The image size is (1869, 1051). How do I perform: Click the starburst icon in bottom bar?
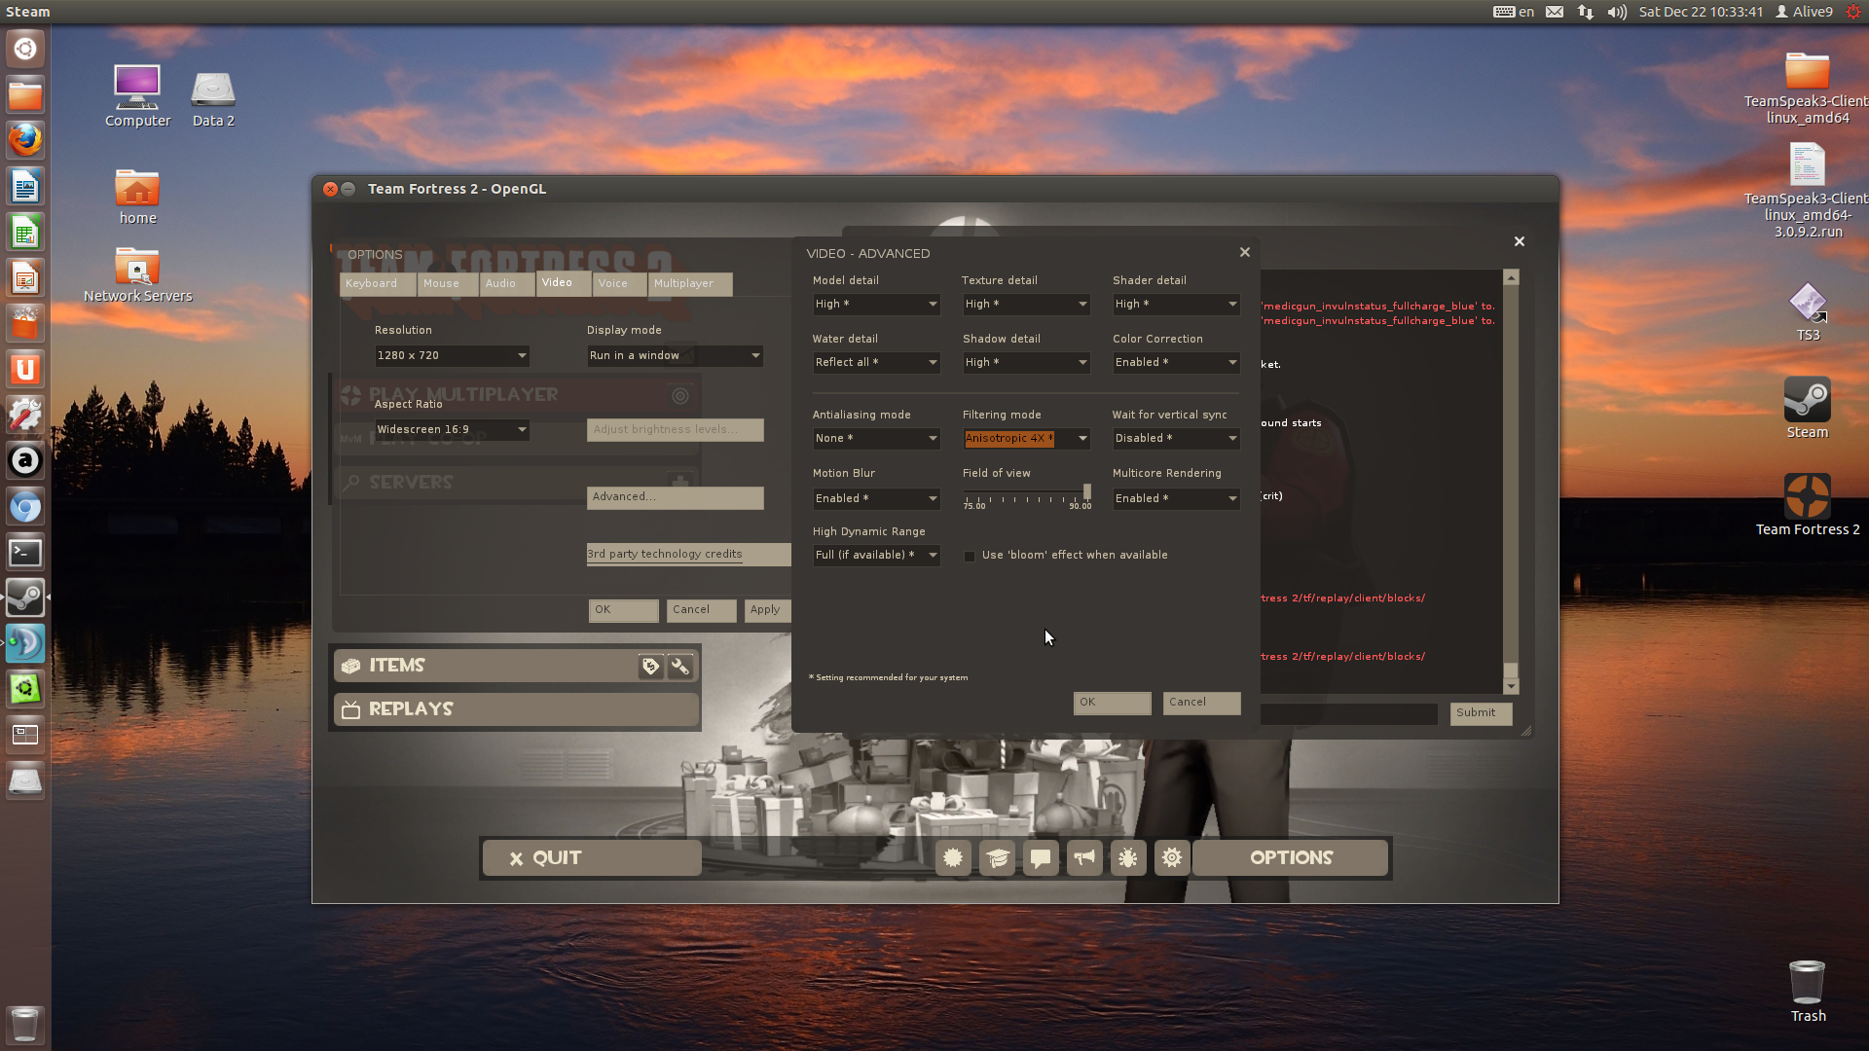[x=953, y=858]
